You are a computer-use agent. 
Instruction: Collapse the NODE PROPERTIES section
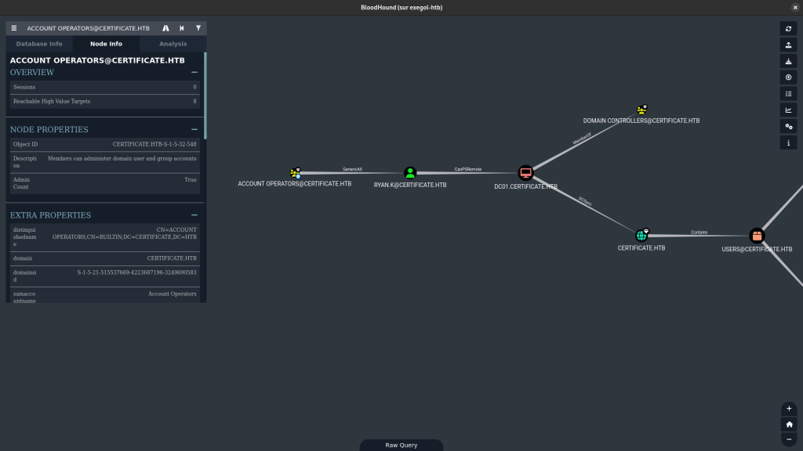coord(194,130)
